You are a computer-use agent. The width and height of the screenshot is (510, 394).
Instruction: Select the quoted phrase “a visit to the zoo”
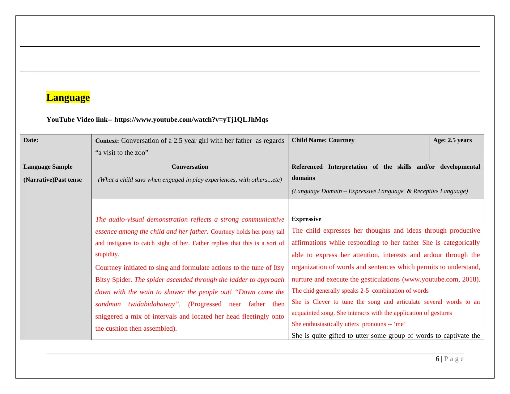pos(122,153)
